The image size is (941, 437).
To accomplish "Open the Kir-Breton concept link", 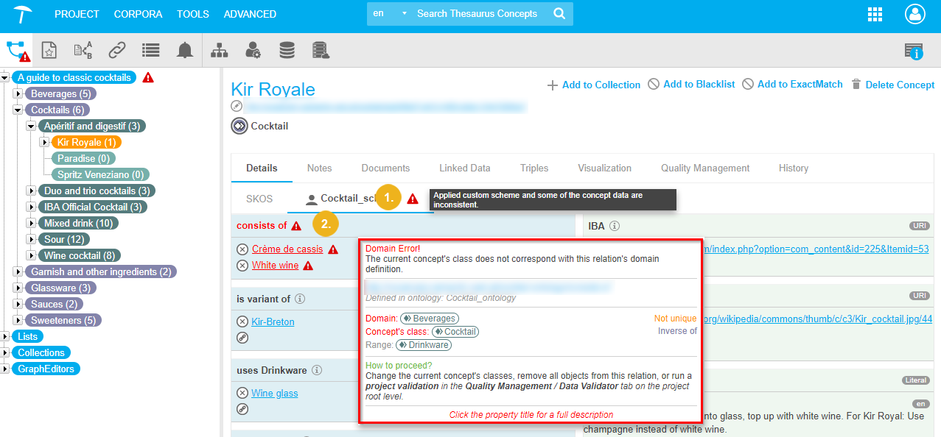I will click(273, 321).
